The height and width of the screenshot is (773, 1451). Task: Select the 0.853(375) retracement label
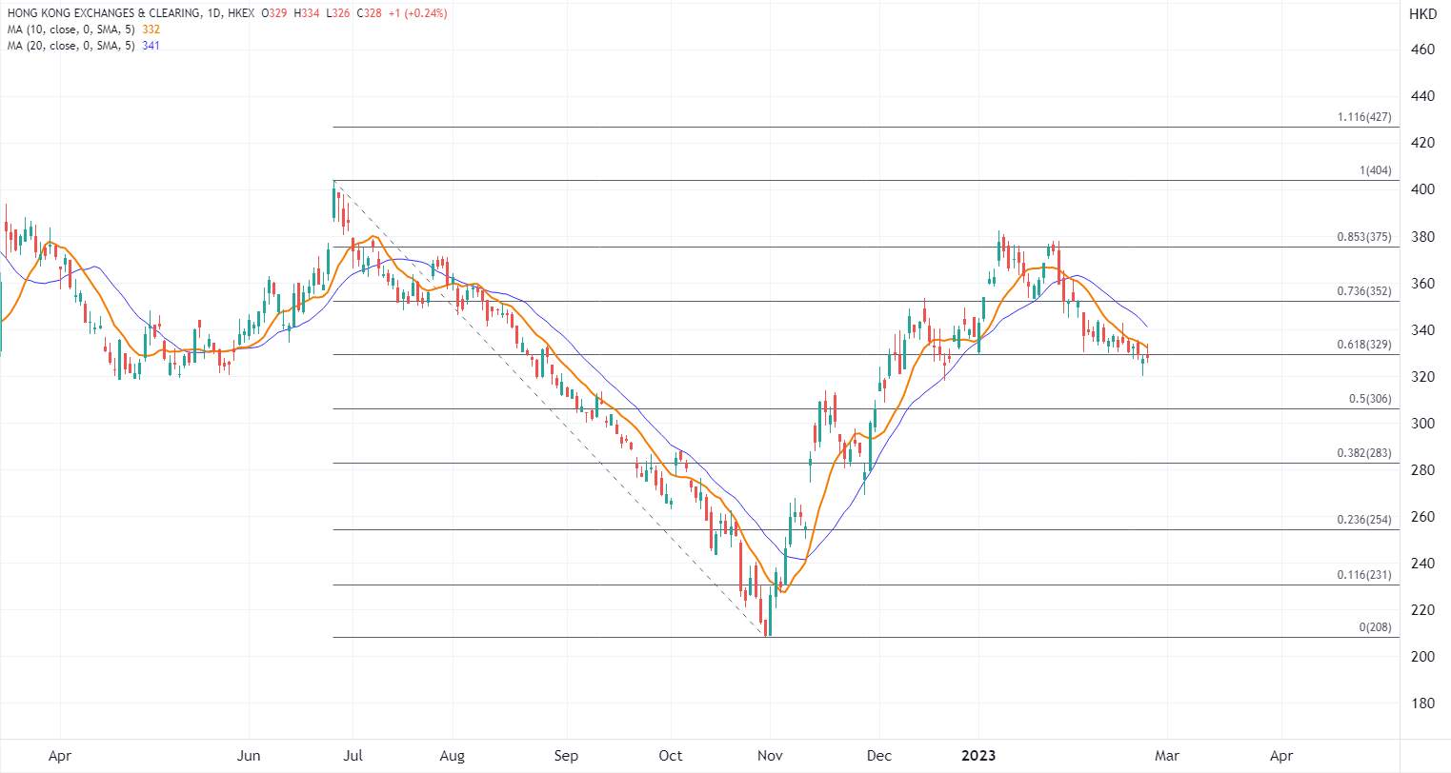coord(1365,237)
